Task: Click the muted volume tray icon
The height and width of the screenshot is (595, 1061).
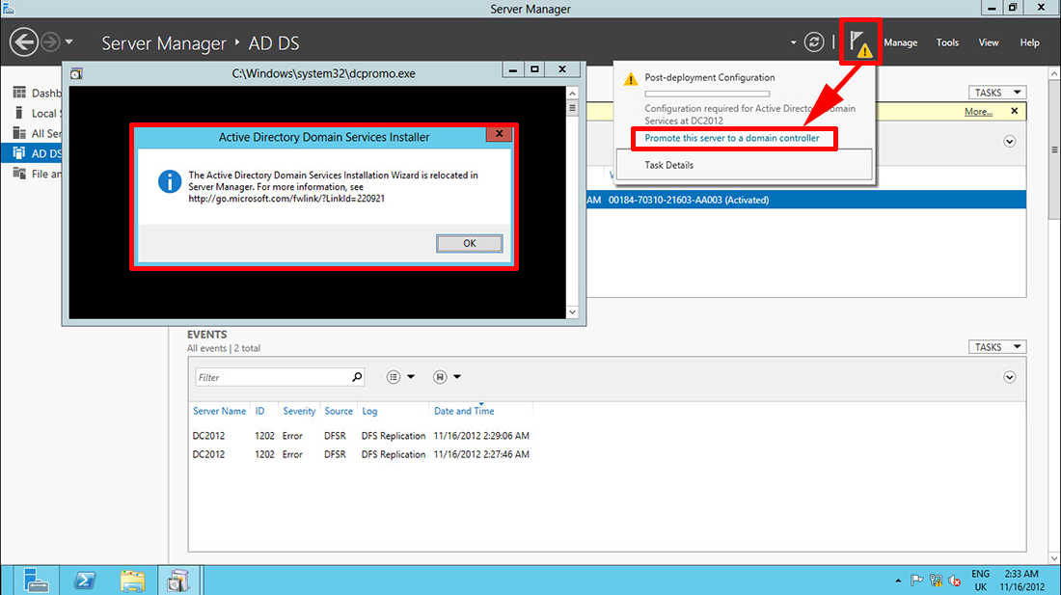Action: 955,581
